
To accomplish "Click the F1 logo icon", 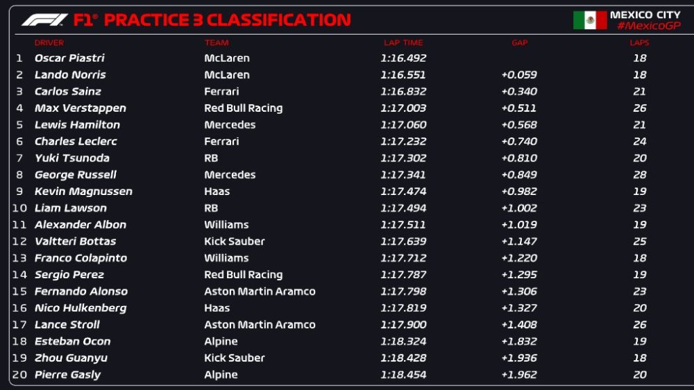I will point(44,20).
